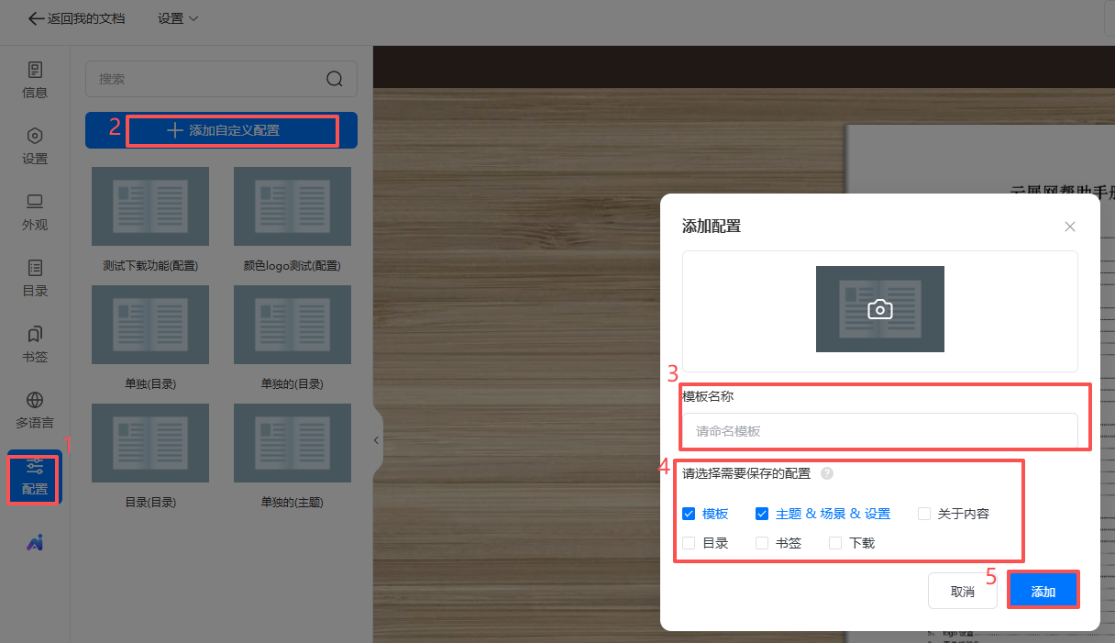
Task: Click the 模板名称 input field
Action: tap(879, 431)
